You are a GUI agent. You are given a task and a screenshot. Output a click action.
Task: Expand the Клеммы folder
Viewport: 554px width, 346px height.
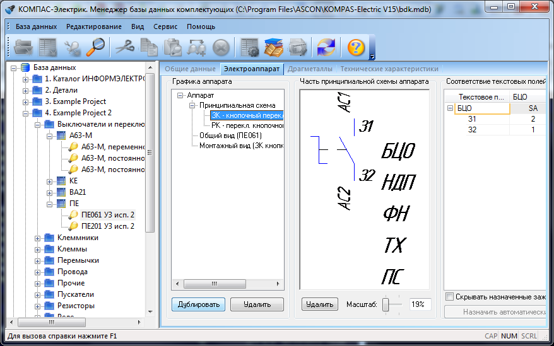pyautogui.click(x=37, y=250)
